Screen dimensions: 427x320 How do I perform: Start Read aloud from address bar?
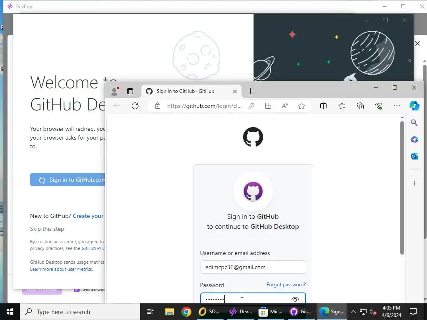click(285, 106)
